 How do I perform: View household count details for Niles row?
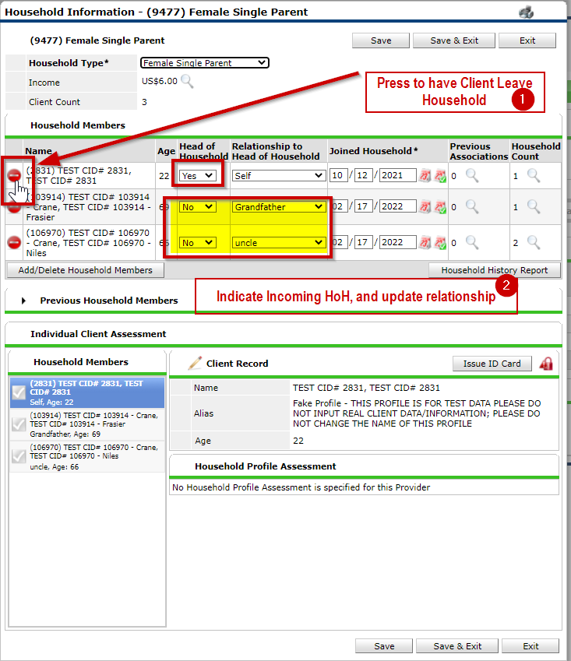click(x=534, y=242)
